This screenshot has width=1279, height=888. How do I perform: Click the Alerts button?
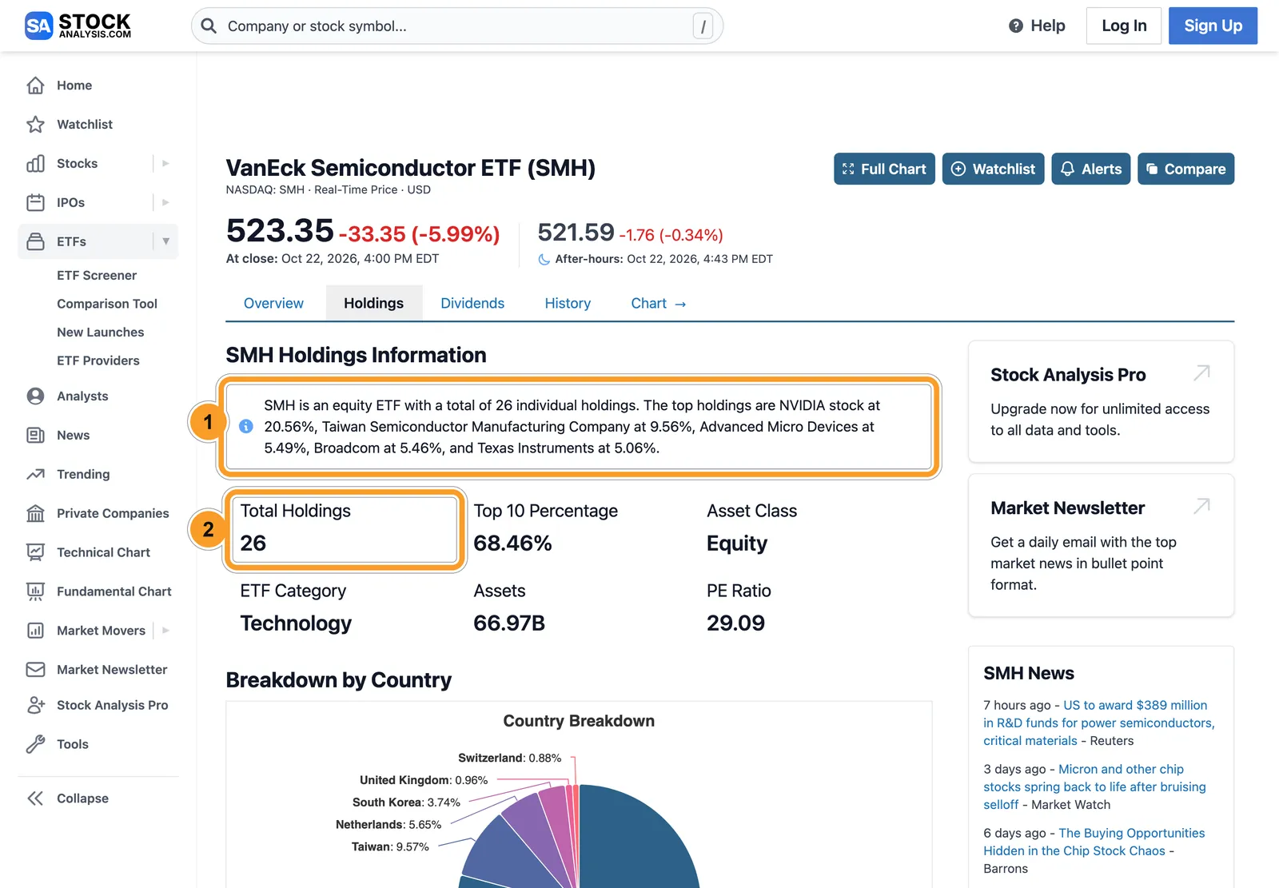1091,169
